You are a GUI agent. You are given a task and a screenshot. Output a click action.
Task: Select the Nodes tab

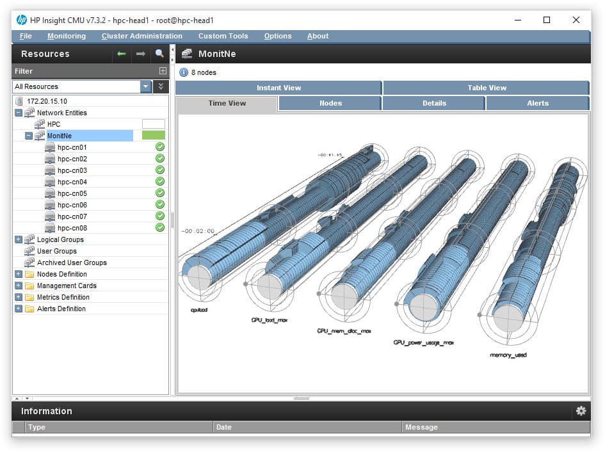click(x=330, y=103)
